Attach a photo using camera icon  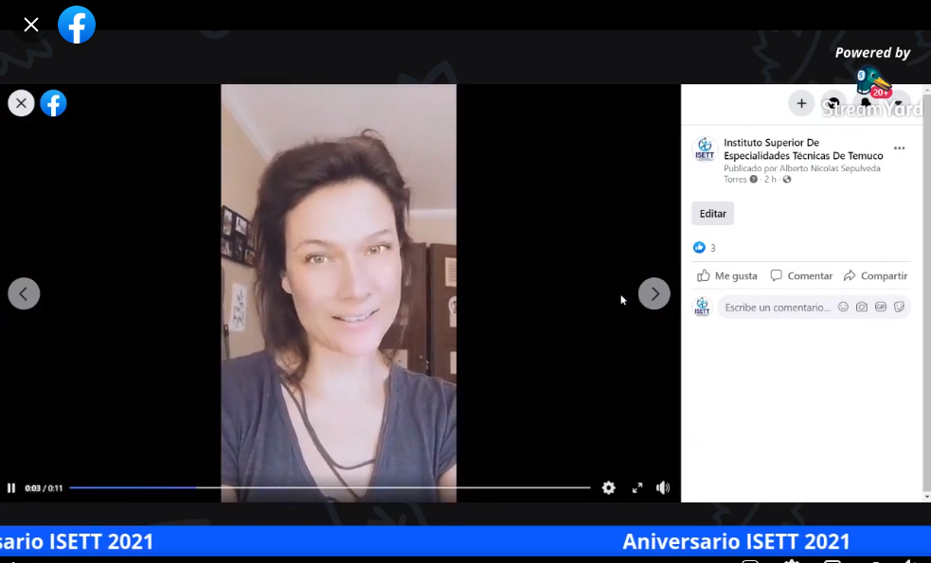(862, 308)
